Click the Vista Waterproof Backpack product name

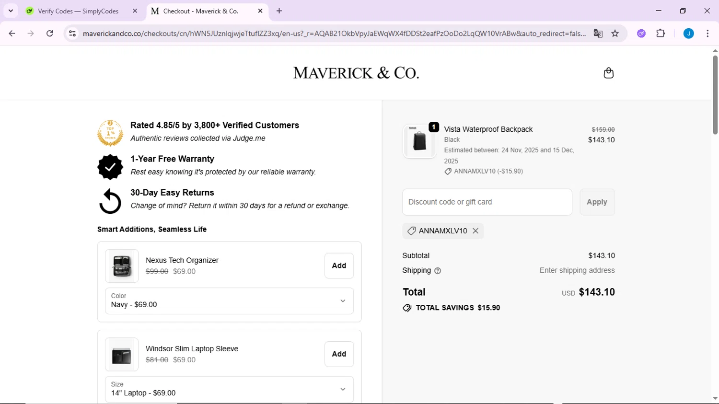pyautogui.click(x=488, y=129)
